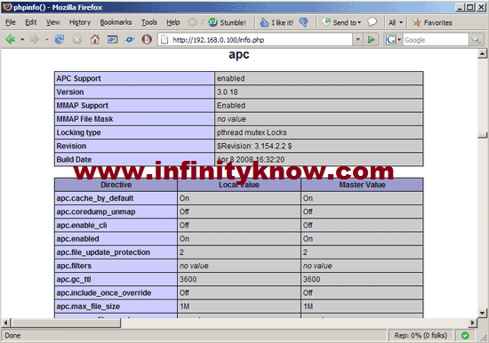489x343 pixels.
Task: Click the Directive column header
Action: (116, 185)
